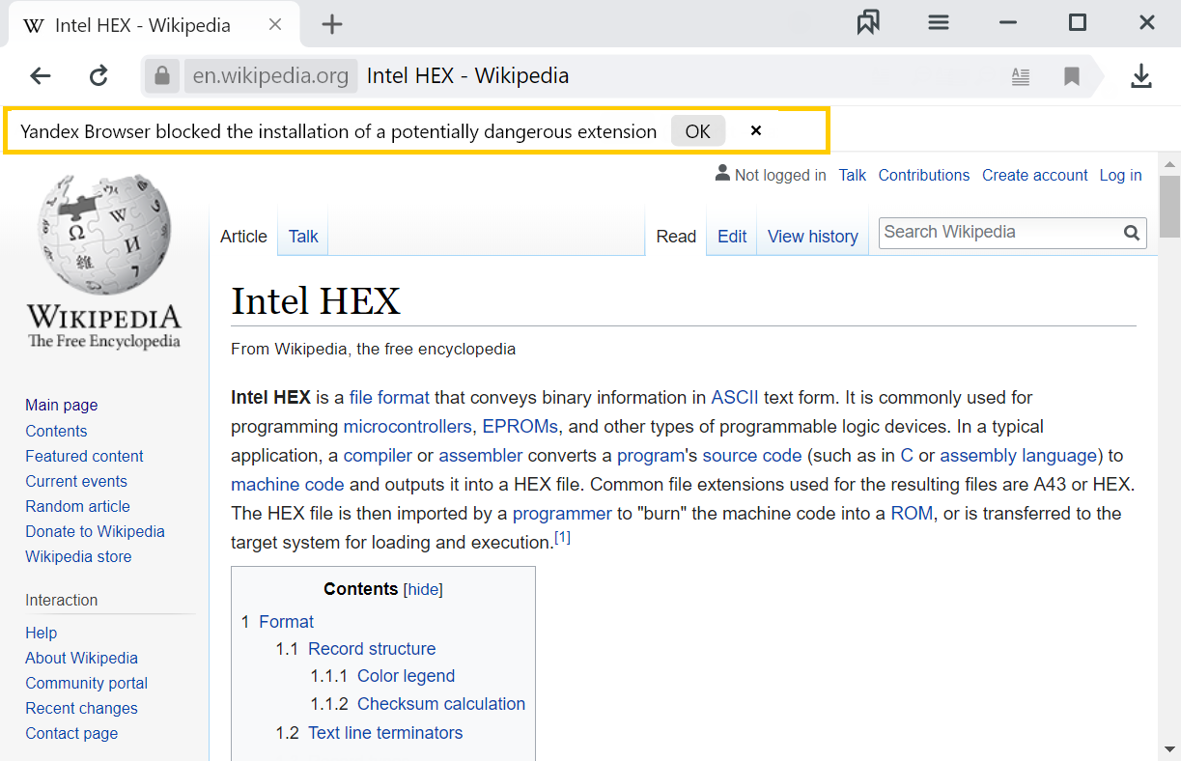Select the Article tab
Screen dimensions: 1181x761
pyautogui.click(x=243, y=237)
